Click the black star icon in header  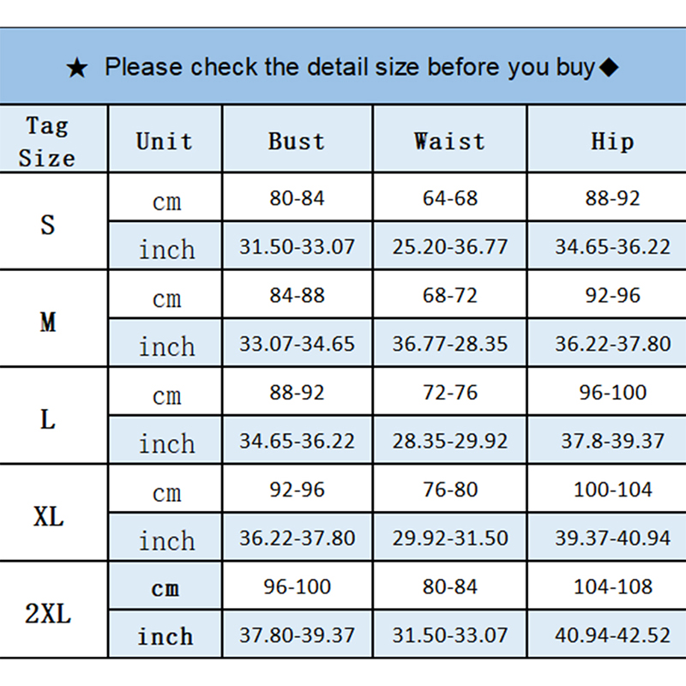[x=77, y=69]
